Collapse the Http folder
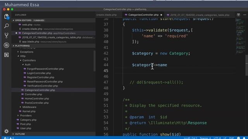 click(x=22, y=56)
